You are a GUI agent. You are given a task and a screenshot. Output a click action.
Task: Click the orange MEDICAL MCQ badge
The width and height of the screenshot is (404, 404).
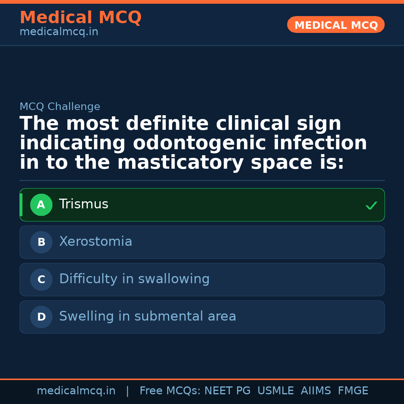(336, 25)
